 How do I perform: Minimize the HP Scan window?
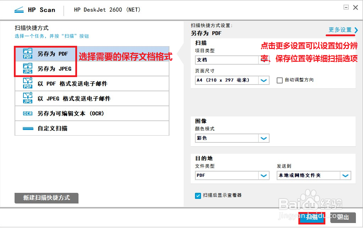point(346,7)
